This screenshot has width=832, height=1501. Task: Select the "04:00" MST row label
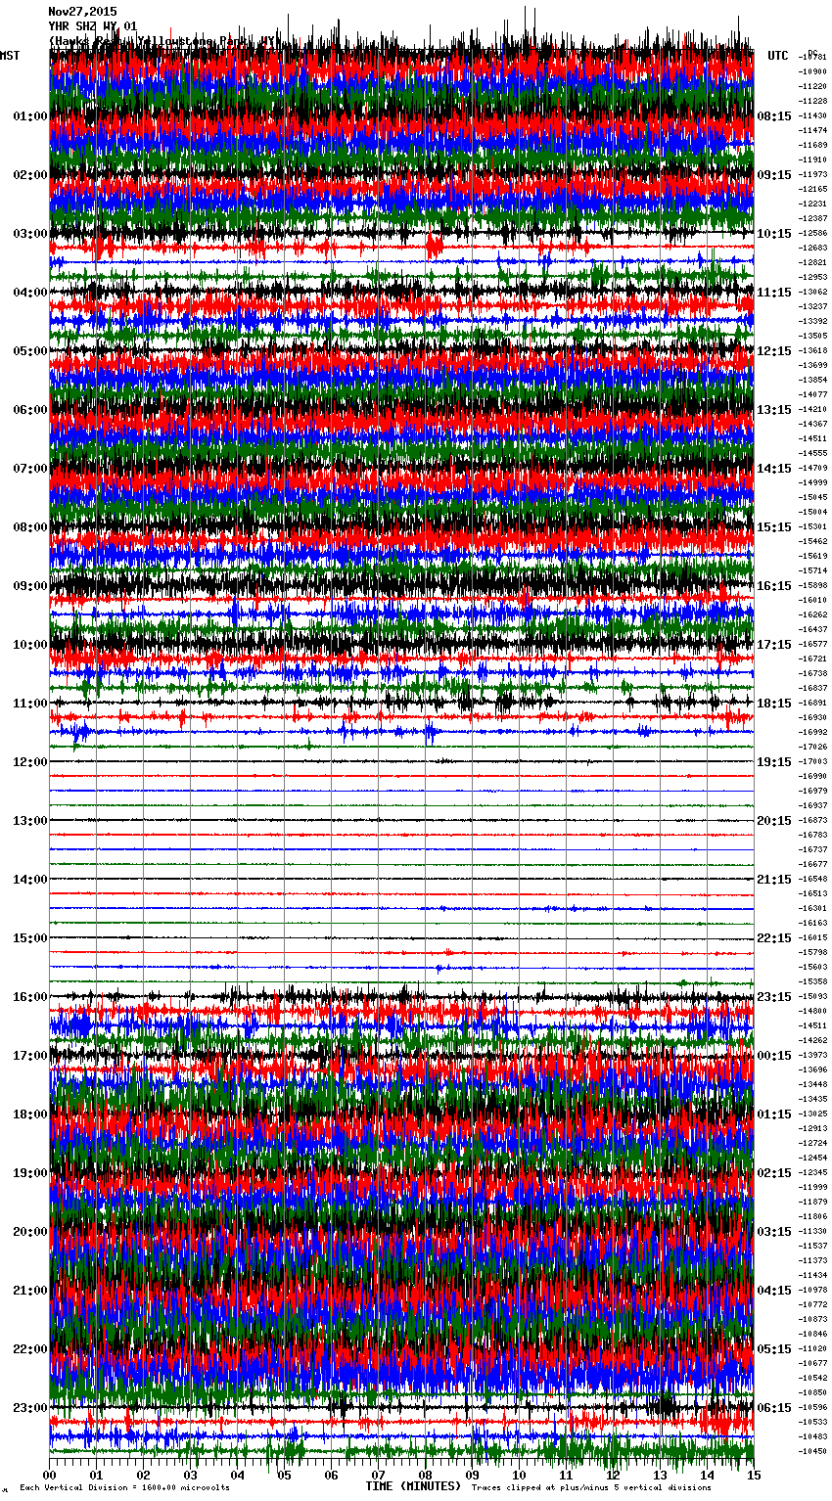click(x=30, y=293)
